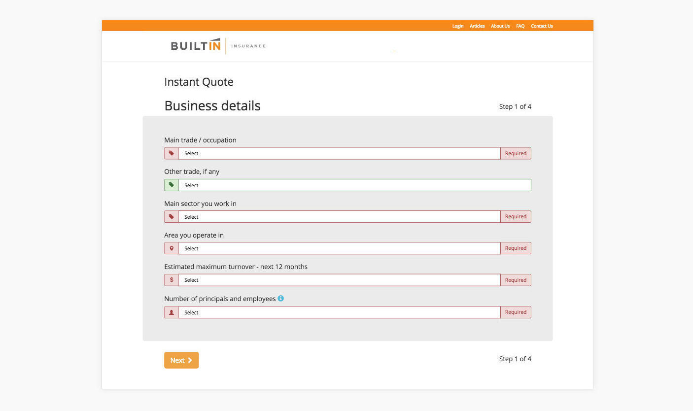The height and width of the screenshot is (411, 693).
Task: Click the green tag icon for Other trade
Action: point(172,185)
